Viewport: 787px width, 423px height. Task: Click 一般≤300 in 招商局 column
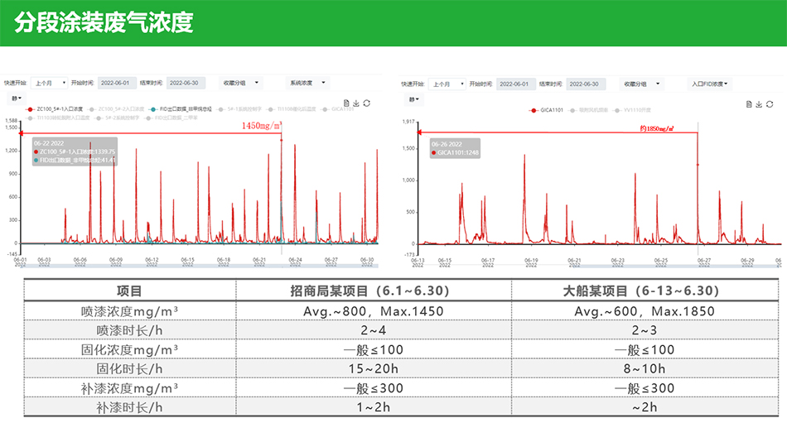374,388
